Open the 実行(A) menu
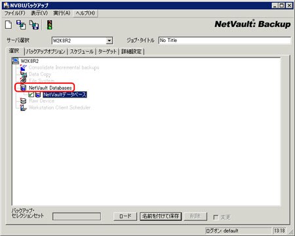The width and height of the screenshot is (295, 236). tap(62, 13)
